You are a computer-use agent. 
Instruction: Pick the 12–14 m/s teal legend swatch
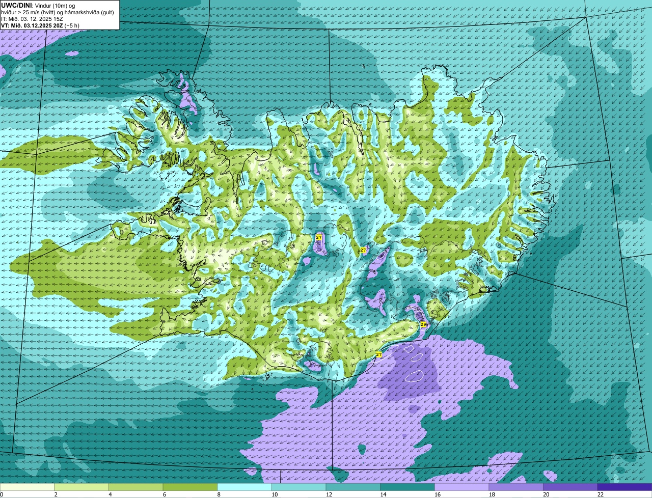(353, 487)
